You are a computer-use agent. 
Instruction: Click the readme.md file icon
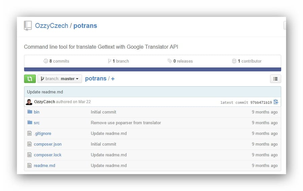pyautogui.click(x=29, y=165)
